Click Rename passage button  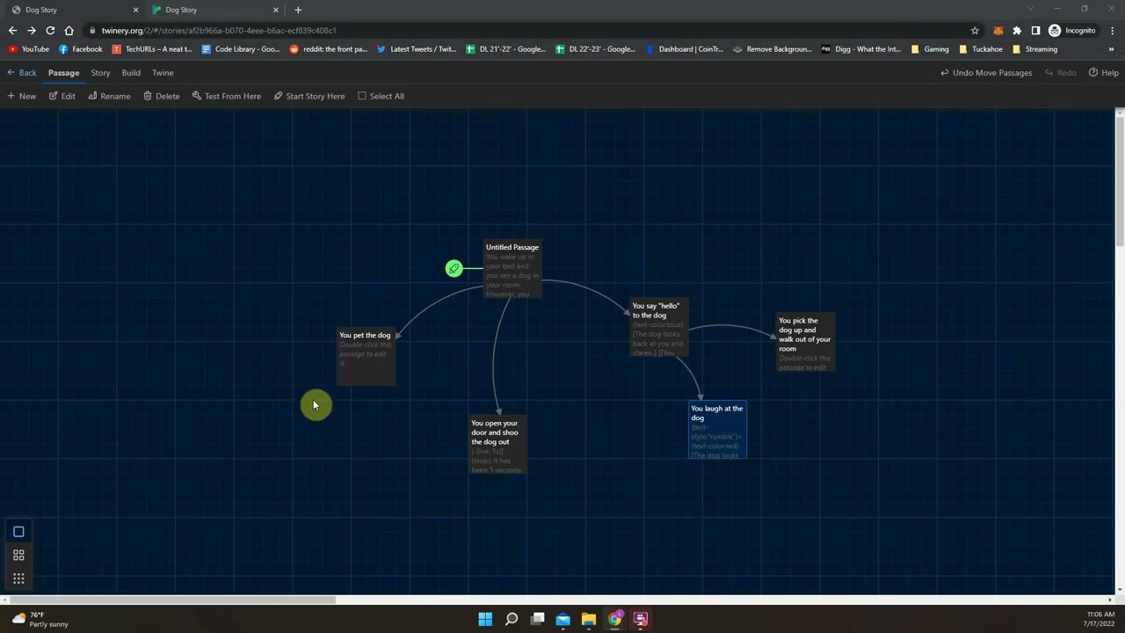[109, 96]
